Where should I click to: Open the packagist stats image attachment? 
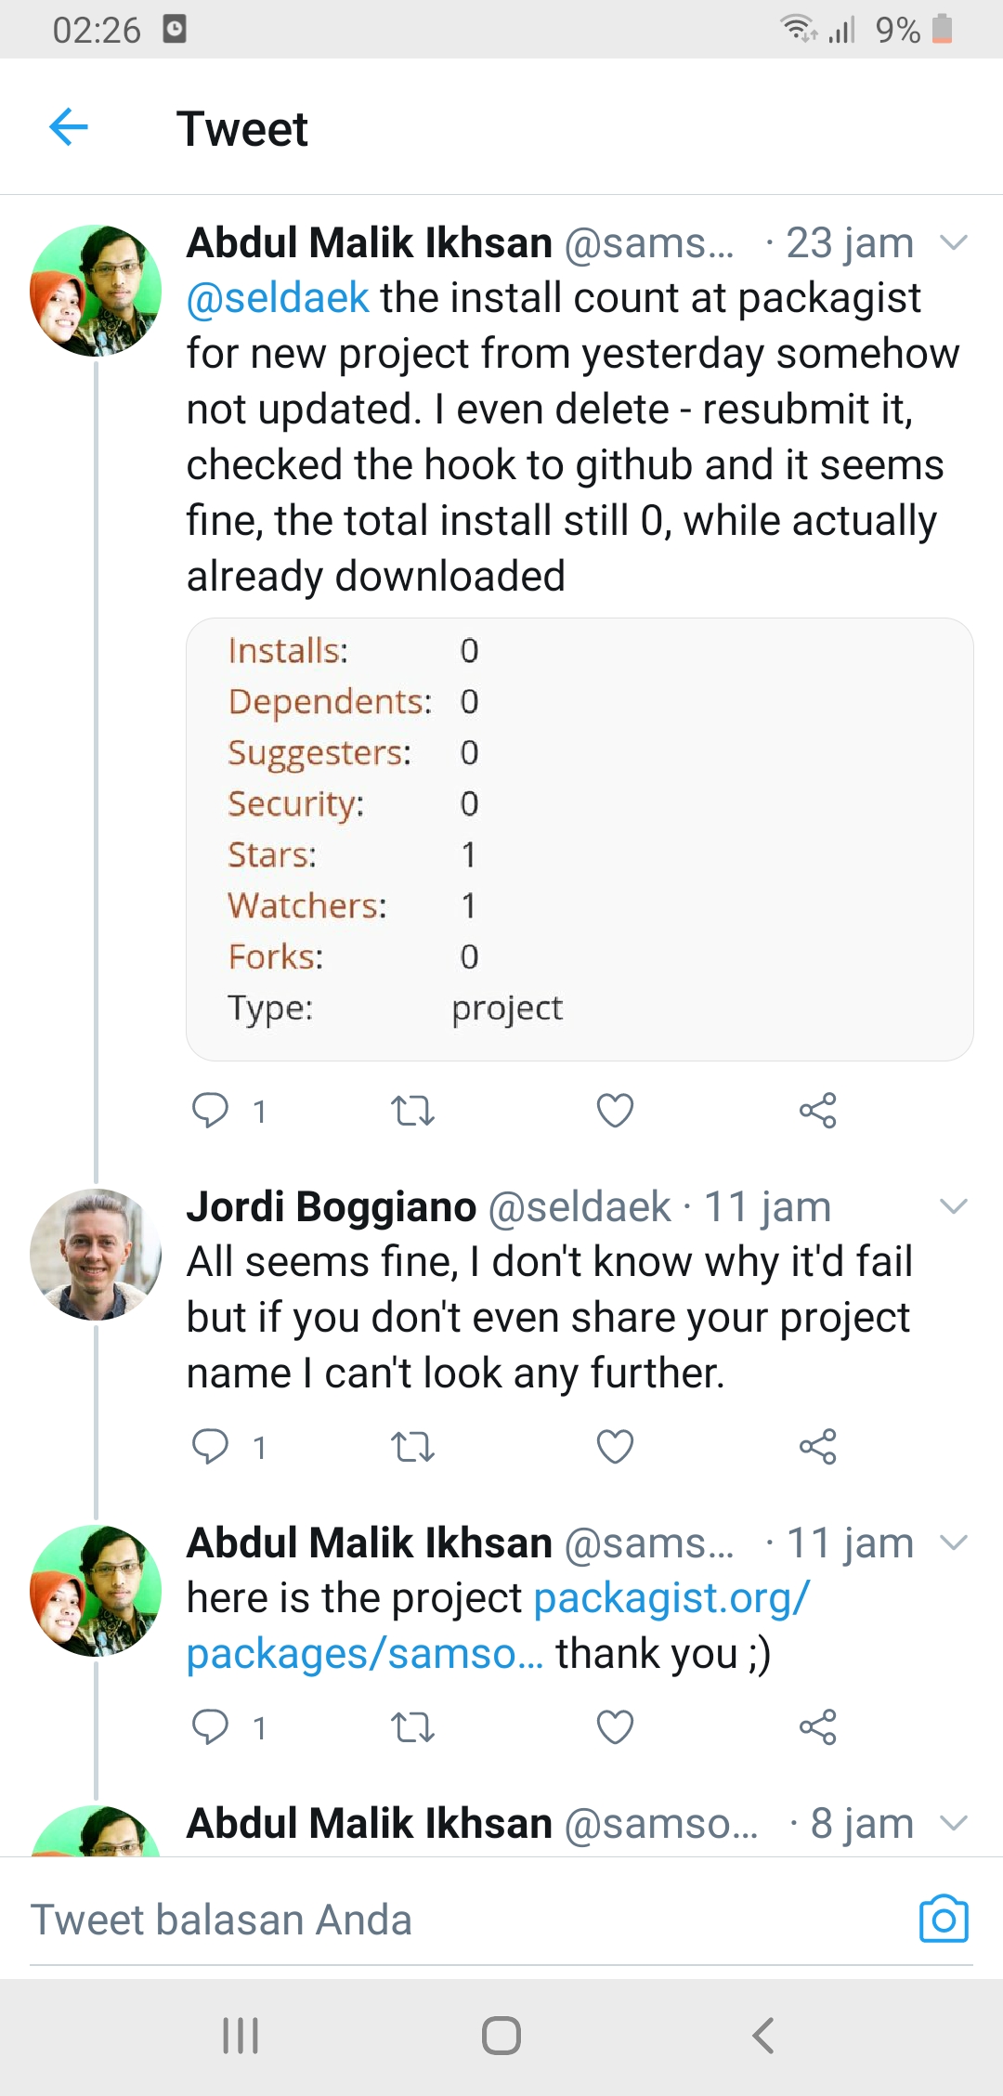[x=580, y=840]
